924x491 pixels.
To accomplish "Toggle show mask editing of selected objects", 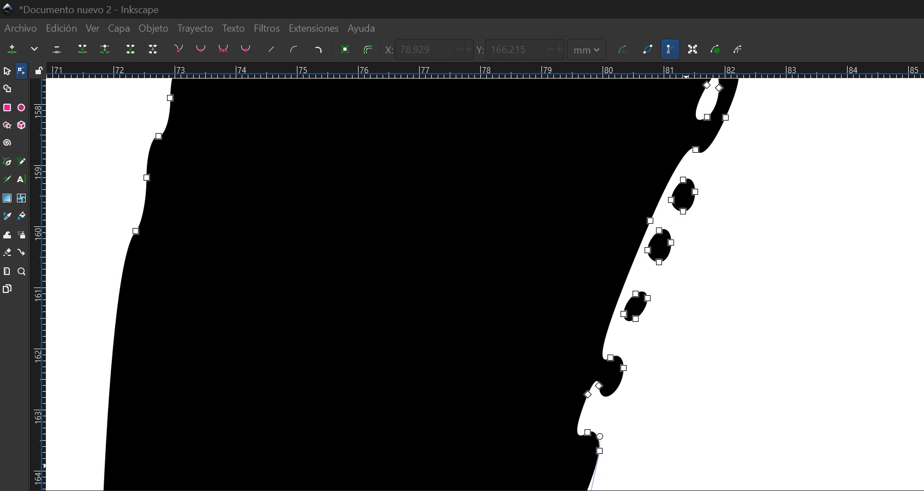I will [x=716, y=50].
